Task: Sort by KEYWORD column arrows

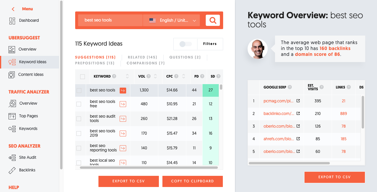Action: click(127, 76)
